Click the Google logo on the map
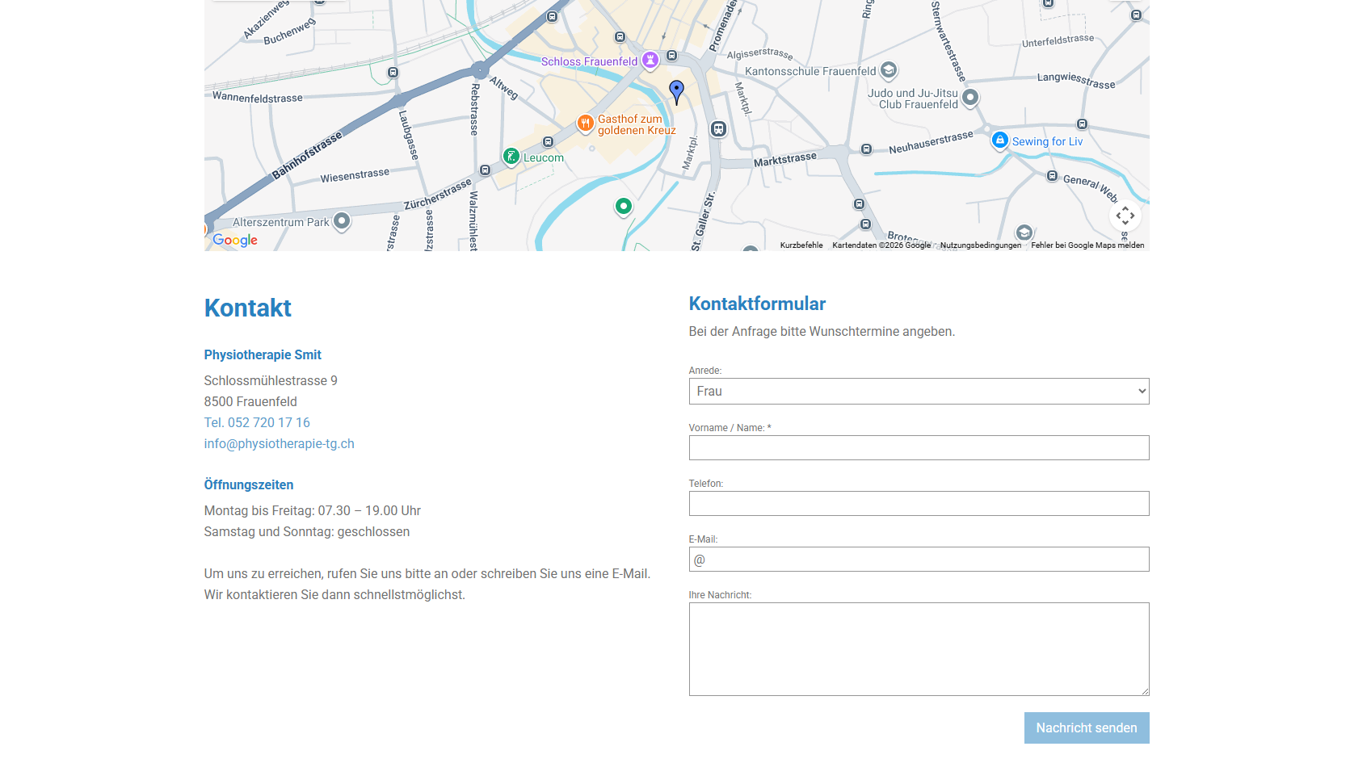The image size is (1350, 759). point(235,240)
